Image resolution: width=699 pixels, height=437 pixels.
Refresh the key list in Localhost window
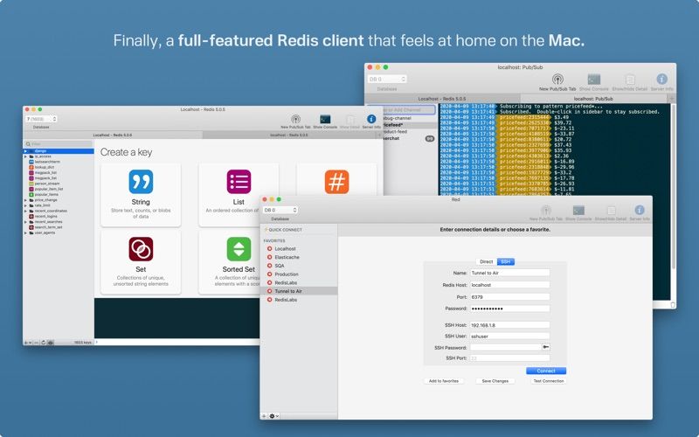43,343
